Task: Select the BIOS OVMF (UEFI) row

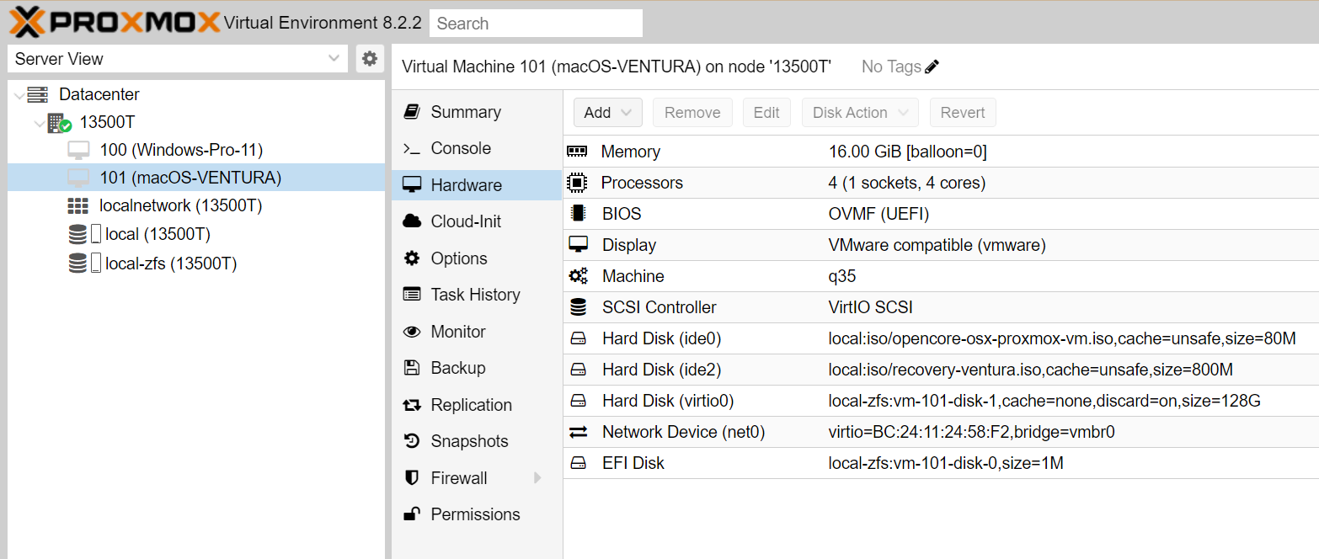Action: pos(941,214)
